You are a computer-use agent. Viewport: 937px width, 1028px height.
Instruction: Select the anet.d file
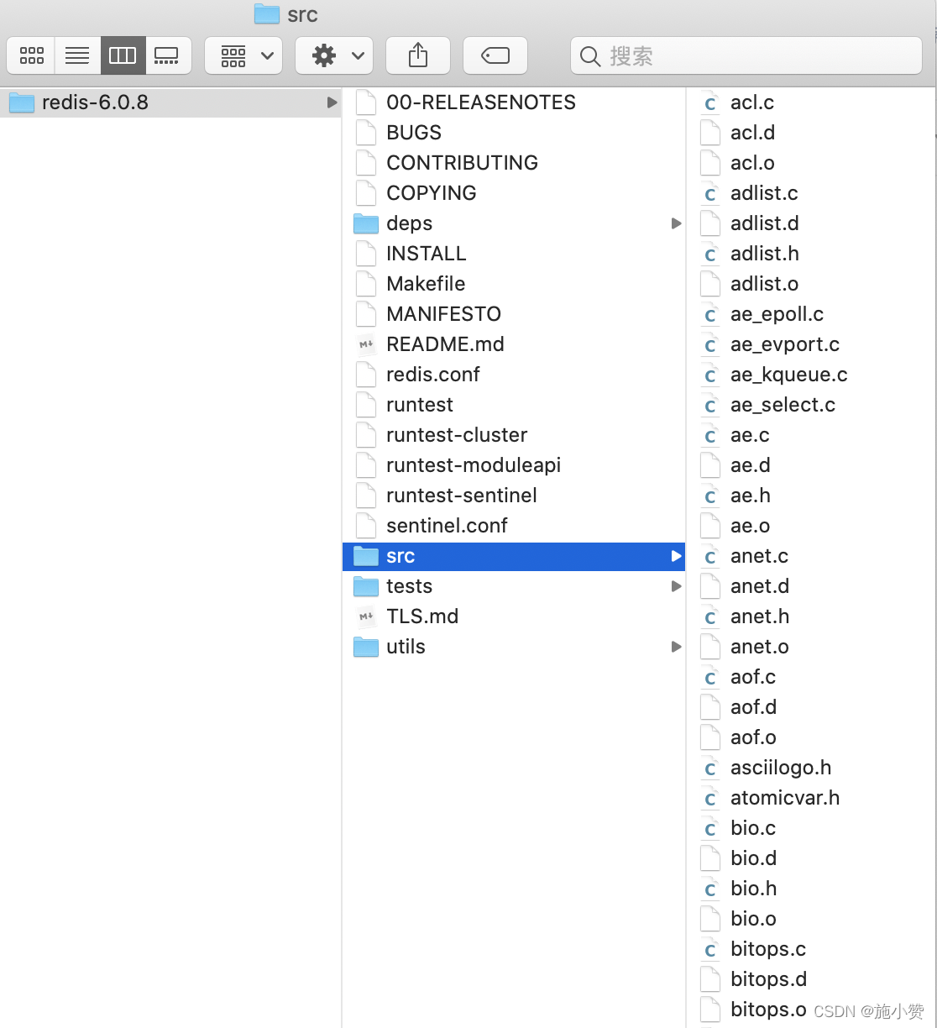click(811, 586)
